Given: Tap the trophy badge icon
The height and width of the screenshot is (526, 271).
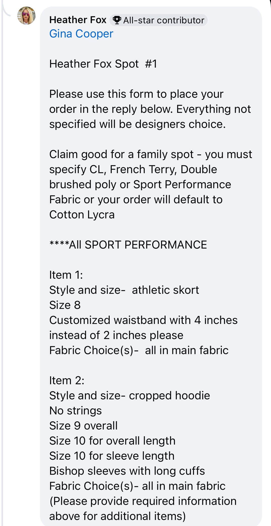Looking at the screenshot, I should [x=117, y=20].
